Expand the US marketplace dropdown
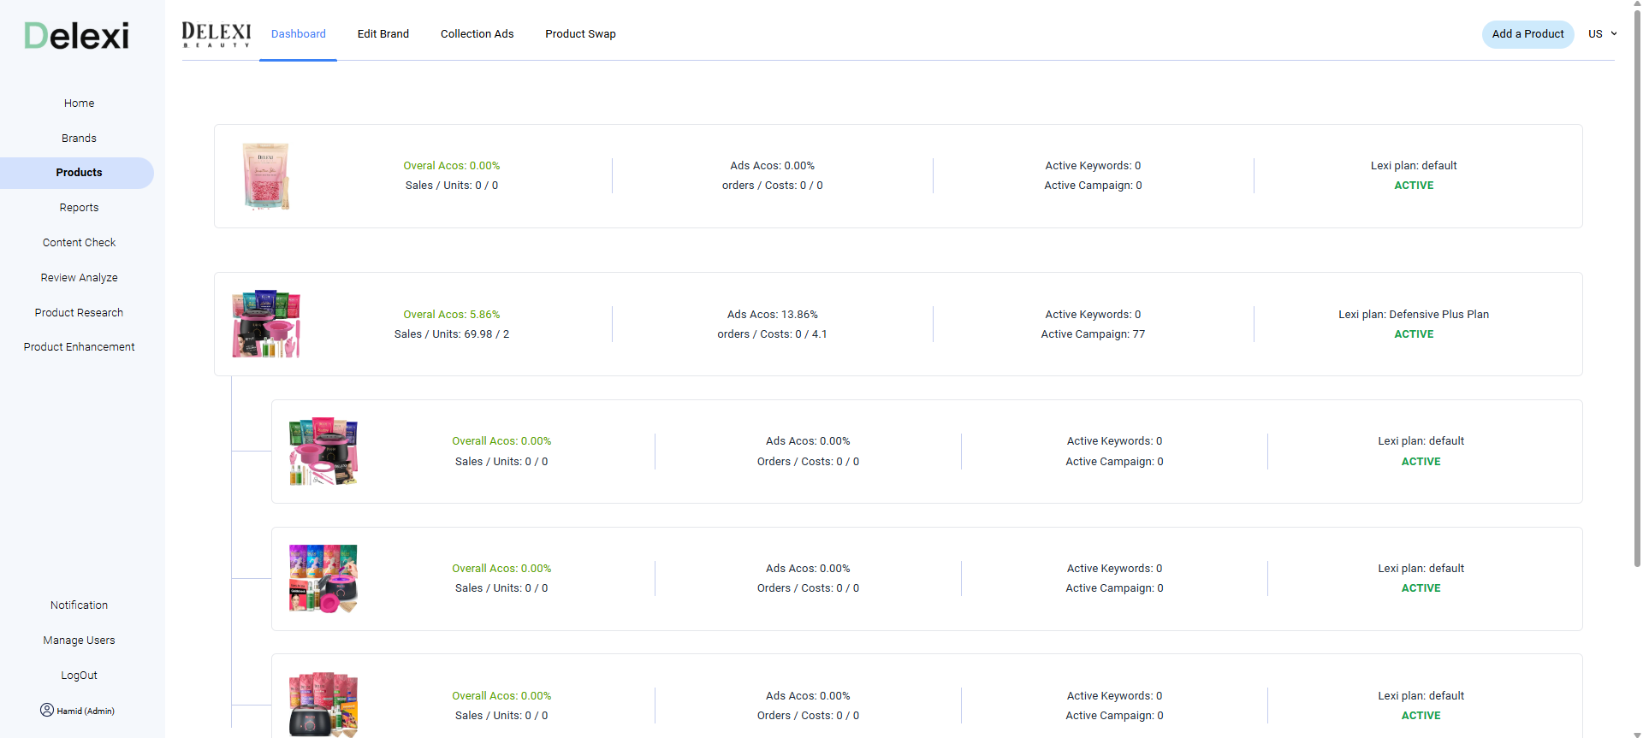Image resolution: width=1643 pixels, height=738 pixels. point(1602,34)
